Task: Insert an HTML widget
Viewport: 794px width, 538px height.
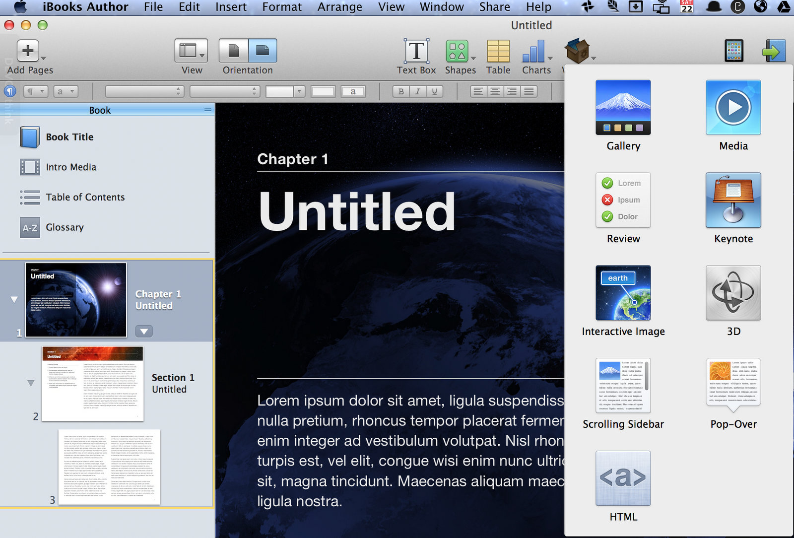Action: [x=623, y=478]
